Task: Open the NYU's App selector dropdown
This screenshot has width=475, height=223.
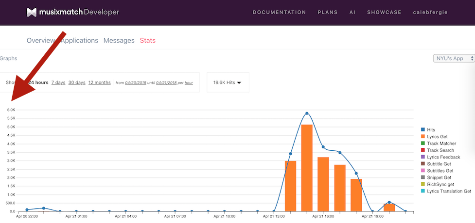Action: coord(453,58)
